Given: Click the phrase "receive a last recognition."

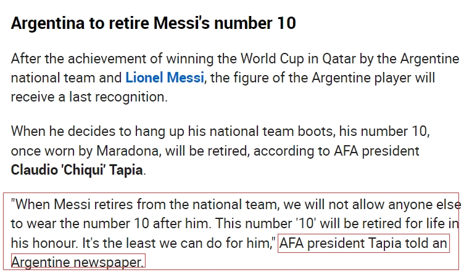Looking at the screenshot, I should (89, 97).
